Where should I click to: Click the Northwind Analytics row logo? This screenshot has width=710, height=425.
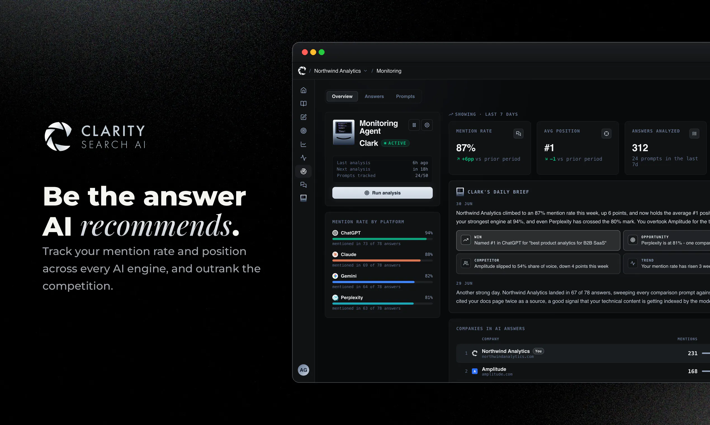pyautogui.click(x=475, y=353)
